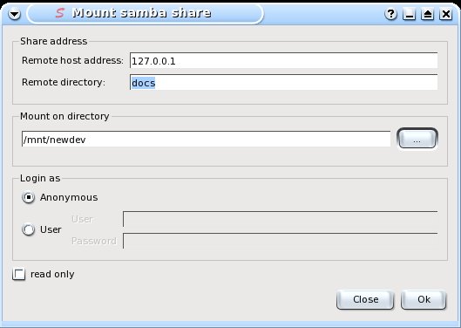461x328 pixels.
Task: Click the Remote directory field containing docs
Action: click(284, 83)
